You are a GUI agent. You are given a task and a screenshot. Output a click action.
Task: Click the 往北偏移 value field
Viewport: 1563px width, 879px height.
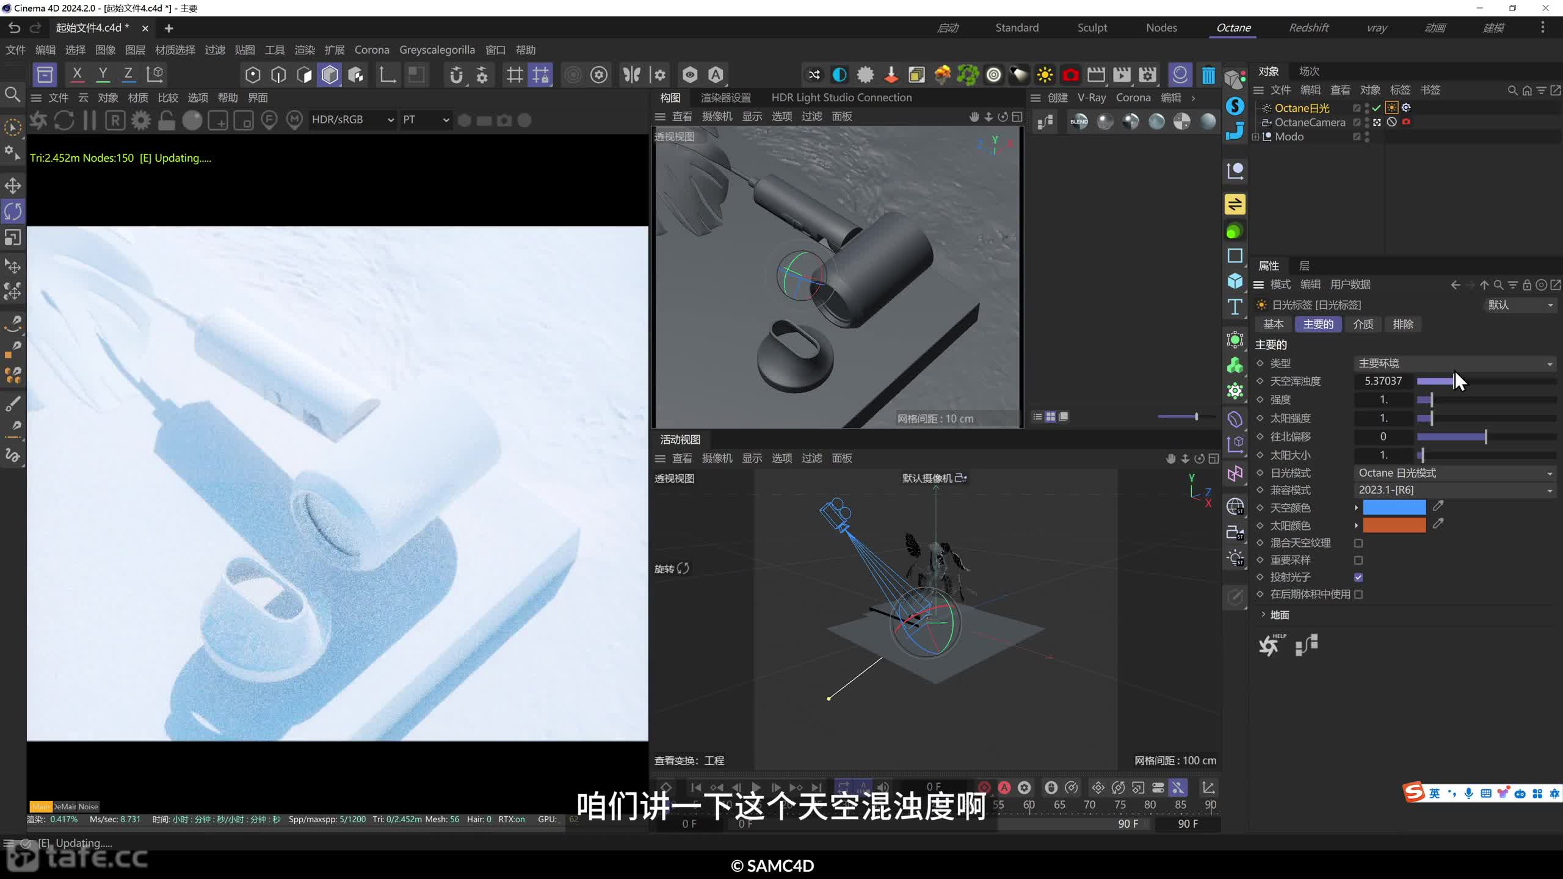coord(1383,436)
